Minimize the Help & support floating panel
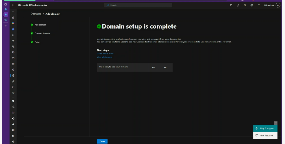The width and height of the screenshot is (285, 144). pyautogui.click(x=276, y=123)
